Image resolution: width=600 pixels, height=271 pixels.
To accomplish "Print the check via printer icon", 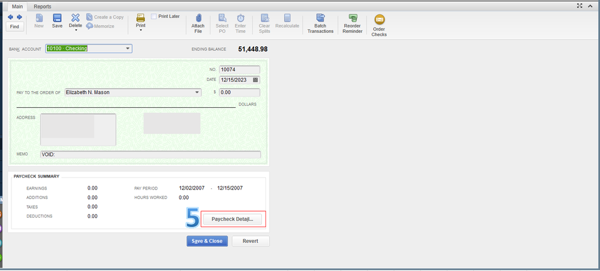I will click(141, 18).
